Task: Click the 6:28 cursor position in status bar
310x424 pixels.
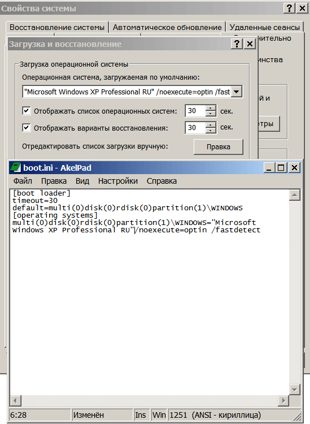Action: pos(40,415)
